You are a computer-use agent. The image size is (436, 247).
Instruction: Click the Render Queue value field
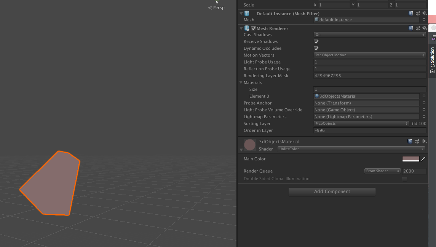pos(414,171)
